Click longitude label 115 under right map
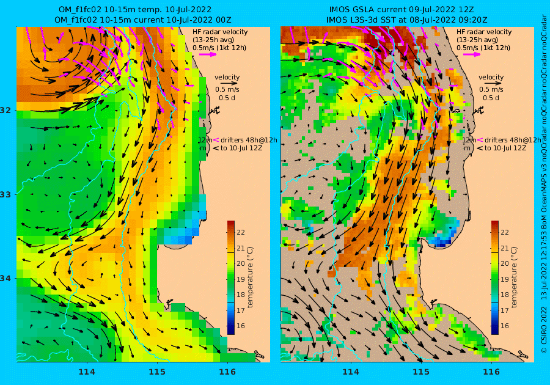This screenshot has width=550, height=385. click(x=421, y=372)
